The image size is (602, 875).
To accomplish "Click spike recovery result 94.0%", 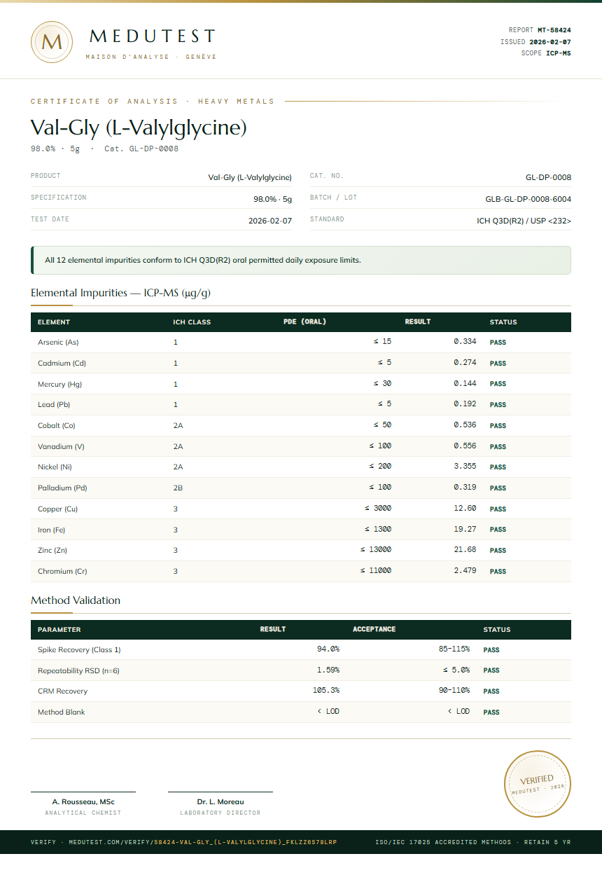I will 328,649.
